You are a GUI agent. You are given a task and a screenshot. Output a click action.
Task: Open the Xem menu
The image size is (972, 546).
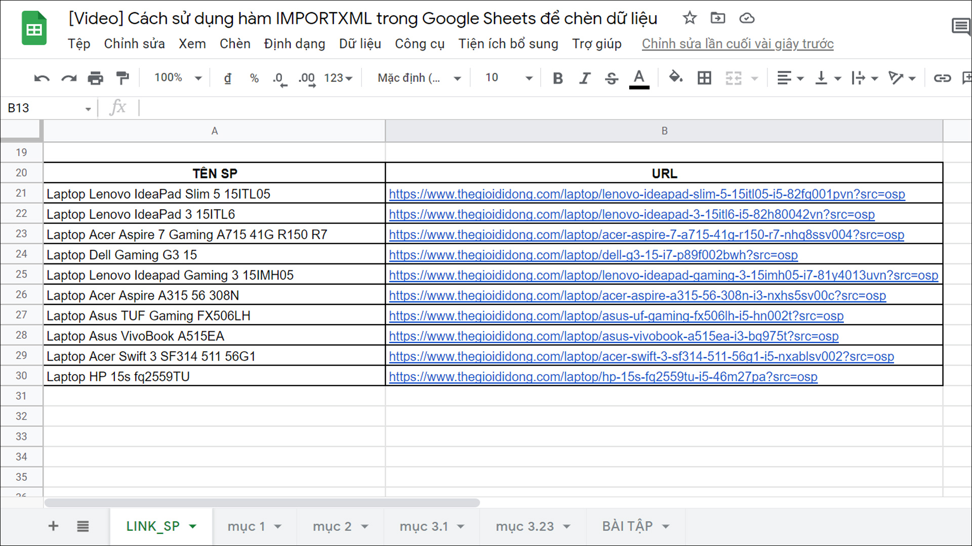coord(192,44)
